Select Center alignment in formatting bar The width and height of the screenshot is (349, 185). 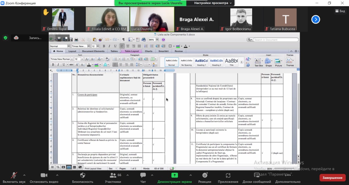tap(128, 46)
